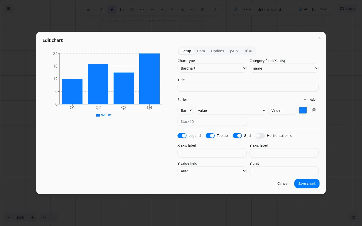Click the chart icon next to Saved
This screenshot has height=226, width=362.
pos(314,9)
